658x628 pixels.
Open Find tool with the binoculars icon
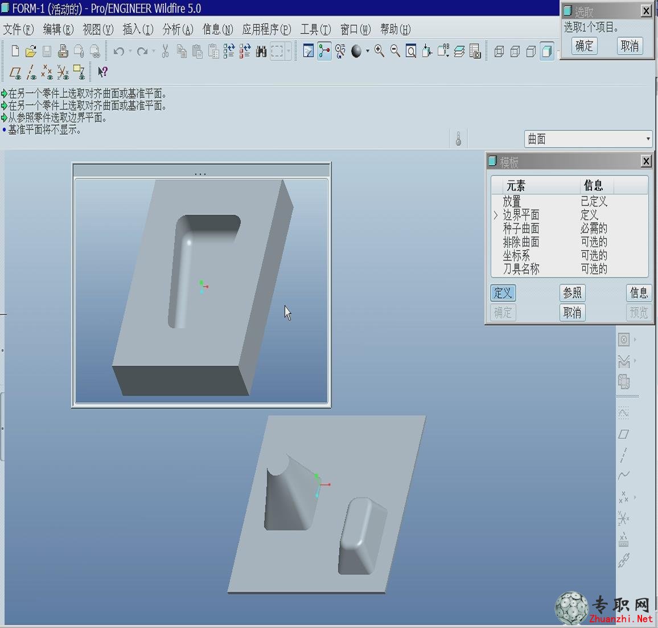pyautogui.click(x=261, y=51)
